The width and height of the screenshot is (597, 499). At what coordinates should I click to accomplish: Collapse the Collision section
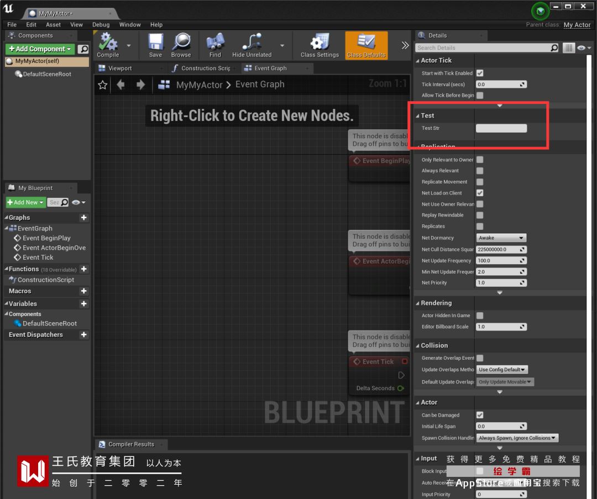418,345
